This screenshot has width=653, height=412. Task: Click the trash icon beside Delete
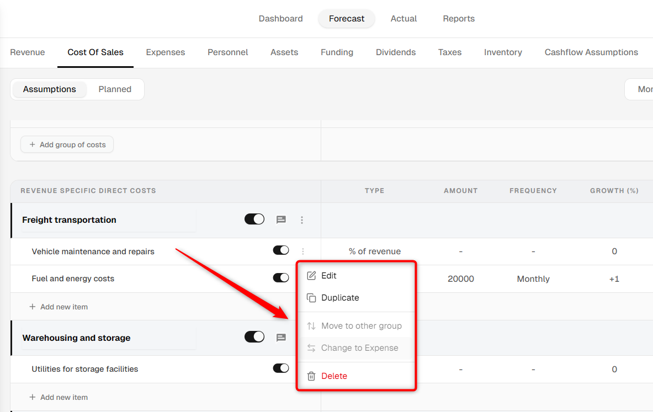pos(311,376)
